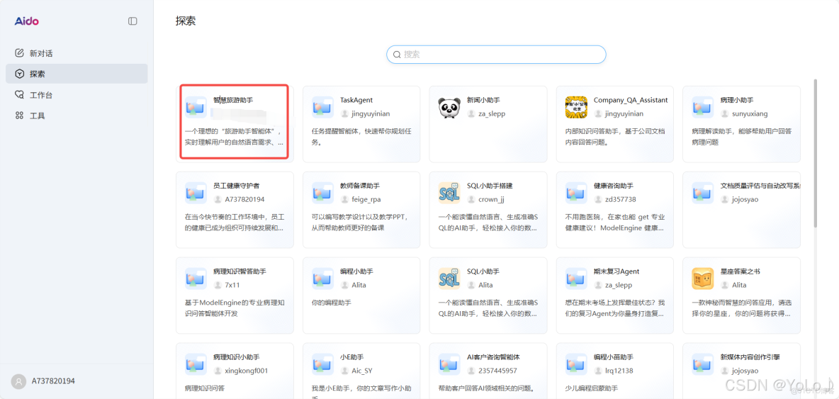
Task: Click author name Aic_SY
Action: click(362, 370)
